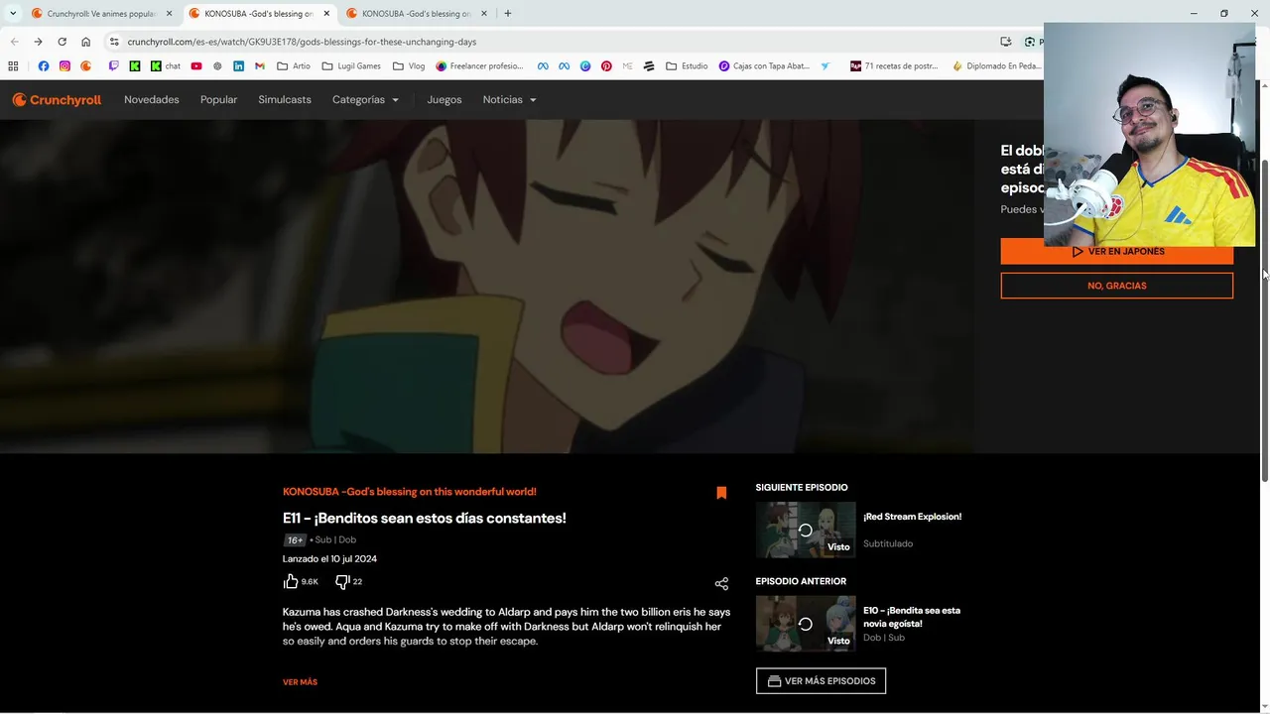Click the 'Lanzado el 10 jul 2024' text
Viewport: 1270px width, 714px height.
click(x=329, y=559)
